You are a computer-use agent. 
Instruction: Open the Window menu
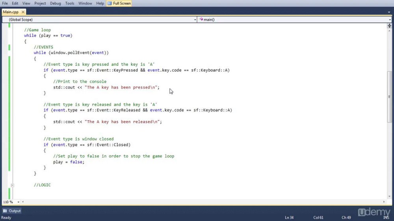(85, 3)
